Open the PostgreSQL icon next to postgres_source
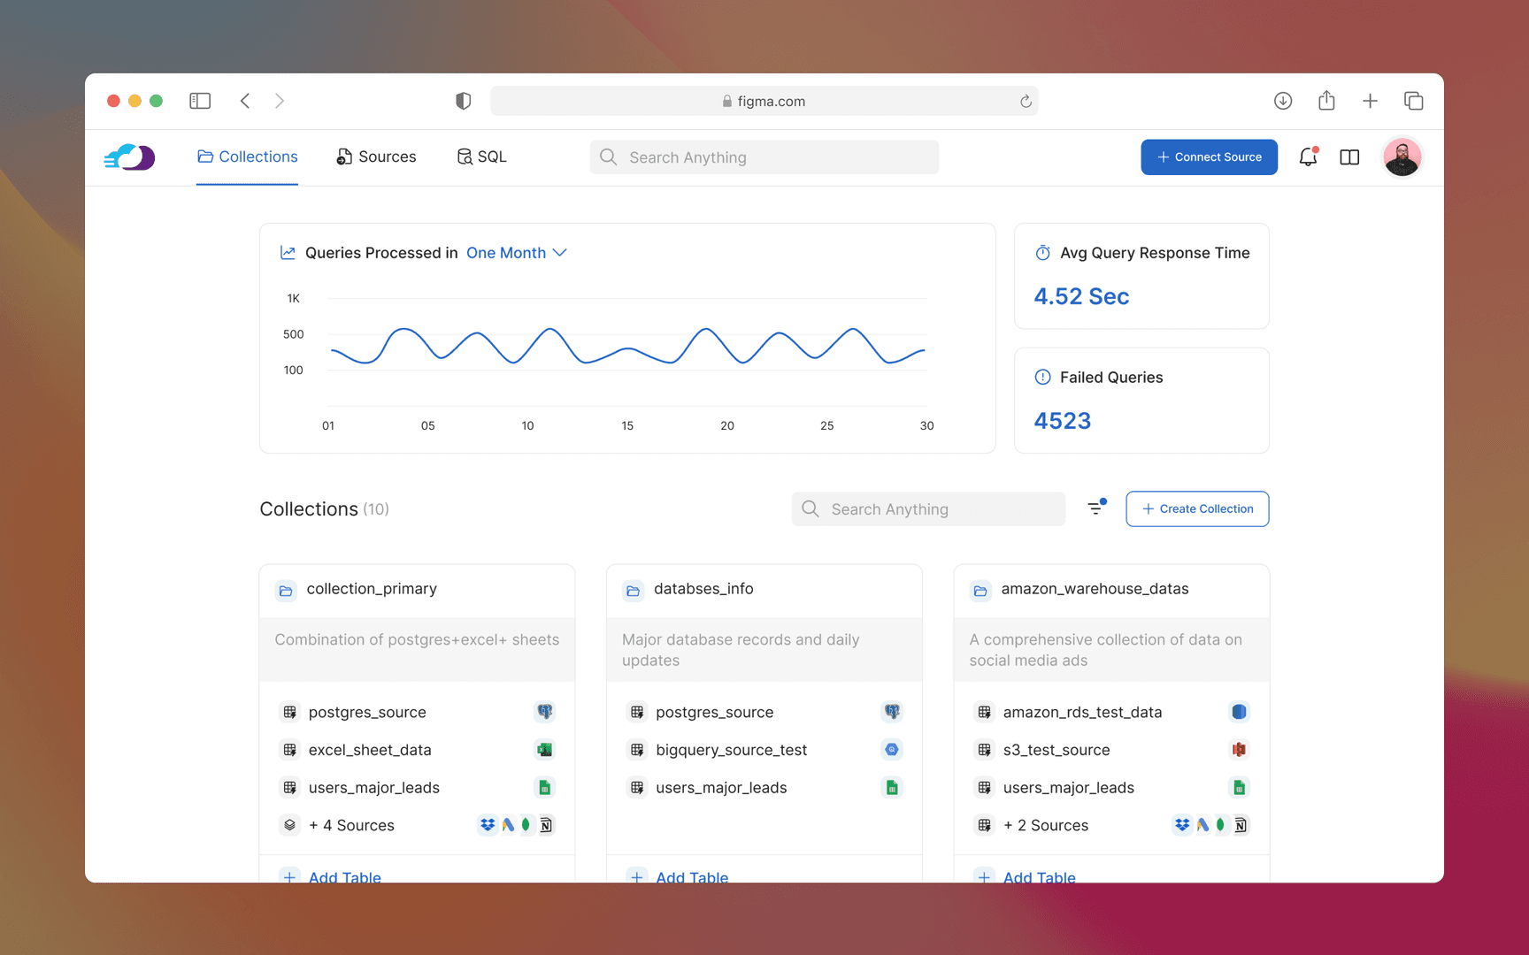Image resolution: width=1529 pixels, height=955 pixels. tap(545, 711)
